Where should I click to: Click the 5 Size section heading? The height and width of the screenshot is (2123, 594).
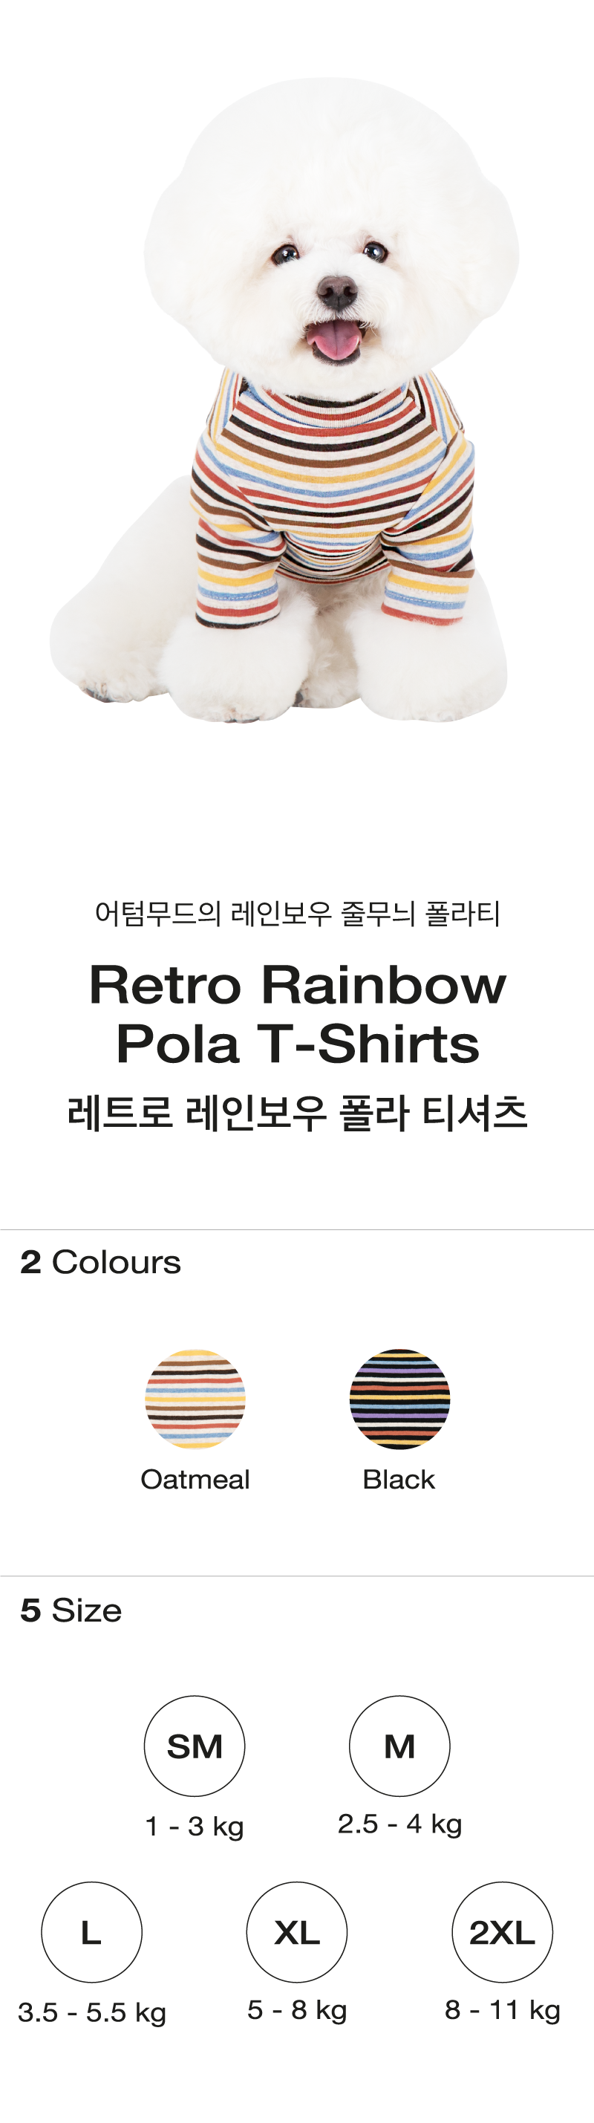(71, 1610)
